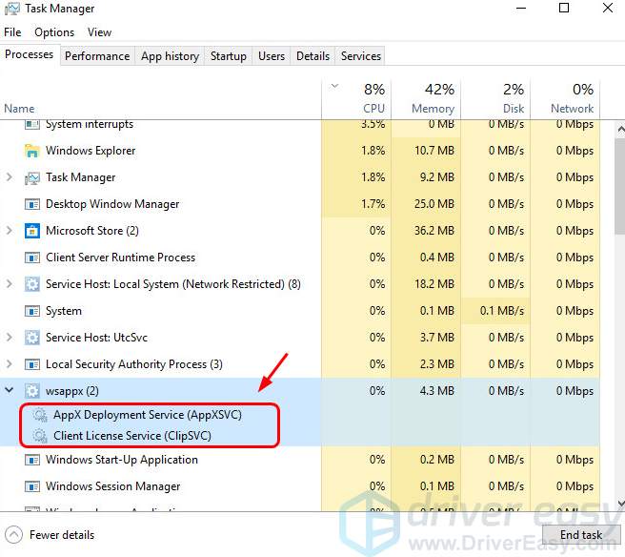Click the Client License Service gear icon
The height and width of the screenshot is (557, 625).
tap(39, 436)
